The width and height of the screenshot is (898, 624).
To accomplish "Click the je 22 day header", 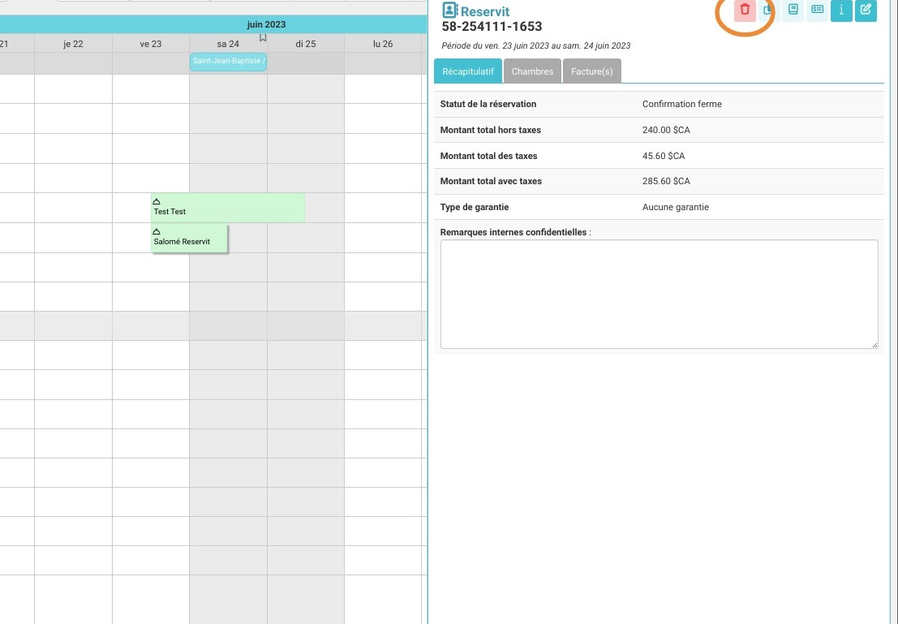I will coord(73,44).
